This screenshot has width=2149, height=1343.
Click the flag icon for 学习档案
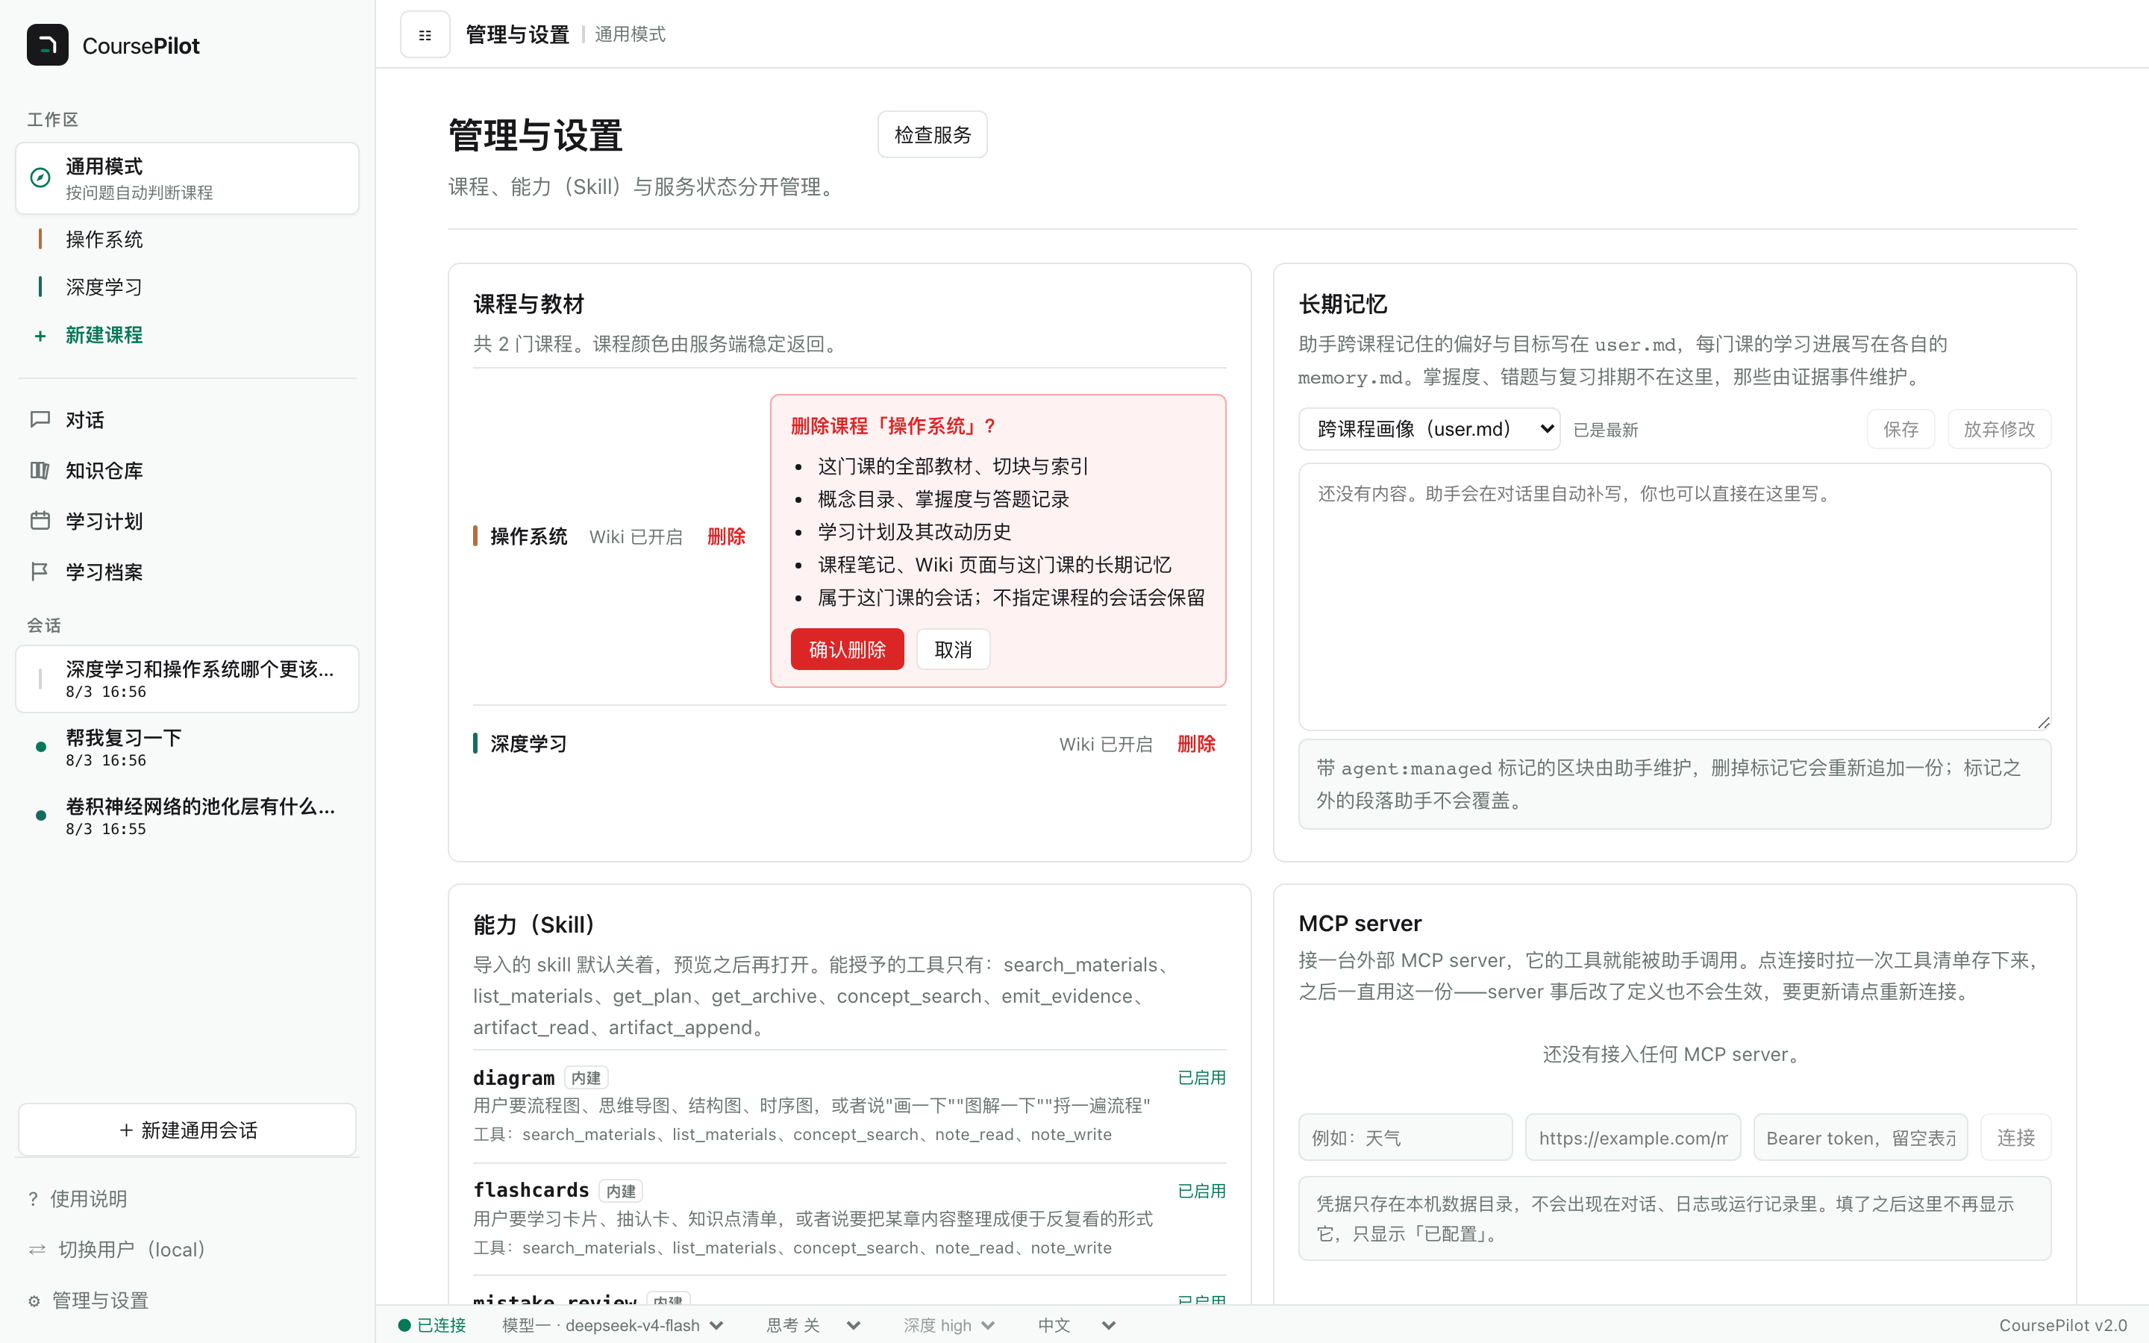point(40,571)
